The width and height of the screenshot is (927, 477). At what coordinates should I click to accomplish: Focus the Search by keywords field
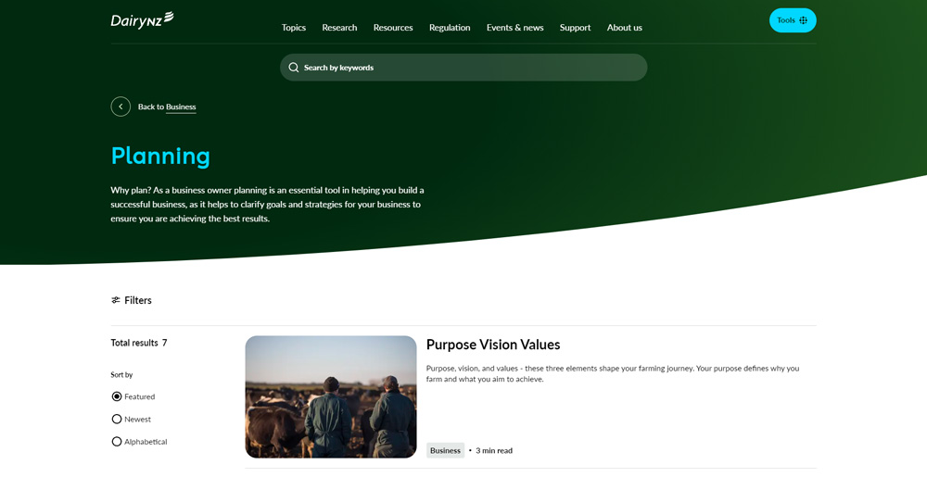coord(463,68)
